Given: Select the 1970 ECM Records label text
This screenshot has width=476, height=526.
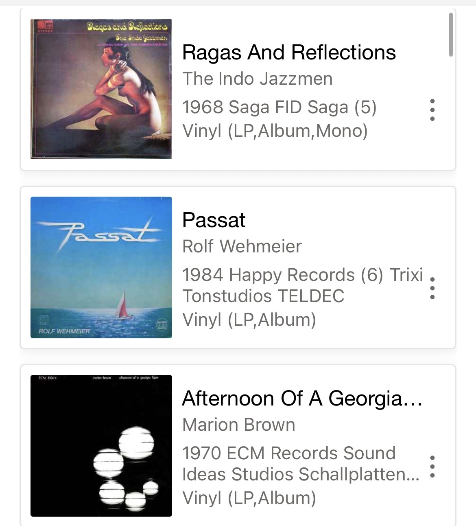Looking at the screenshot, I should point(300,463).
